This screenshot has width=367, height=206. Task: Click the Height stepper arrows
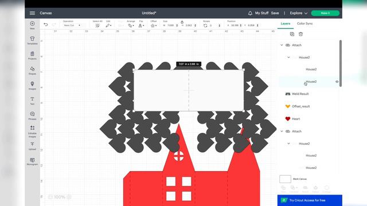point(195,25)
